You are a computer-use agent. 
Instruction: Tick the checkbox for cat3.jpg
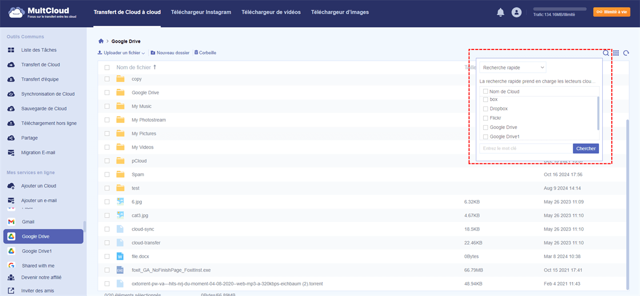pyautogui.click(x=107, y=215)
